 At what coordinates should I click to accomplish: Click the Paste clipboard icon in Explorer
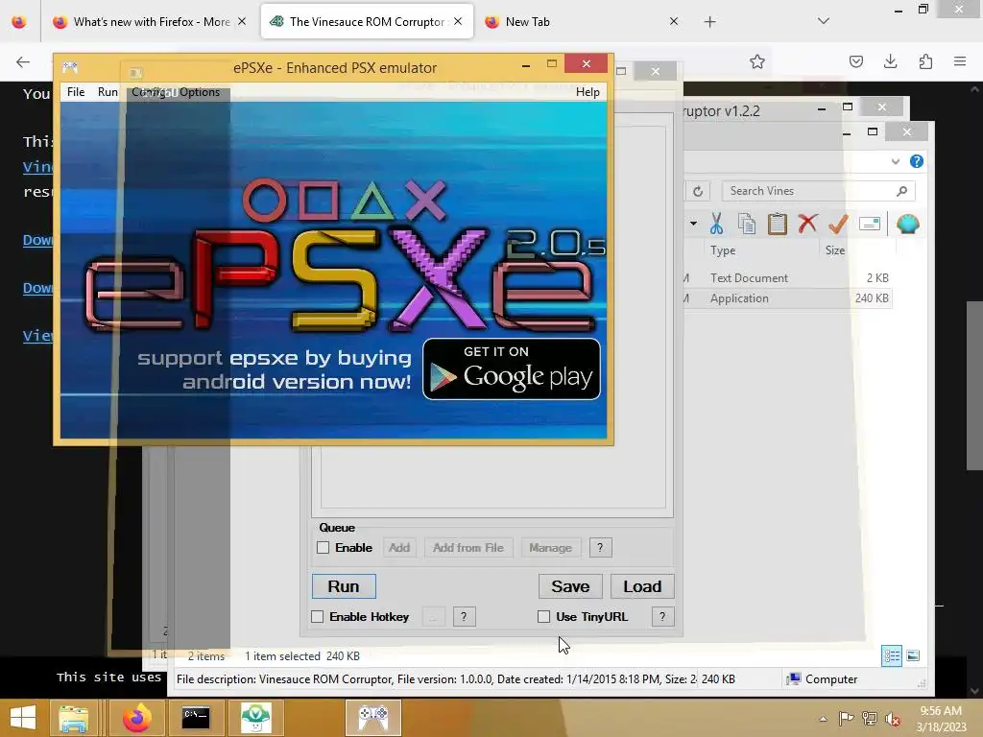point(778,223)
